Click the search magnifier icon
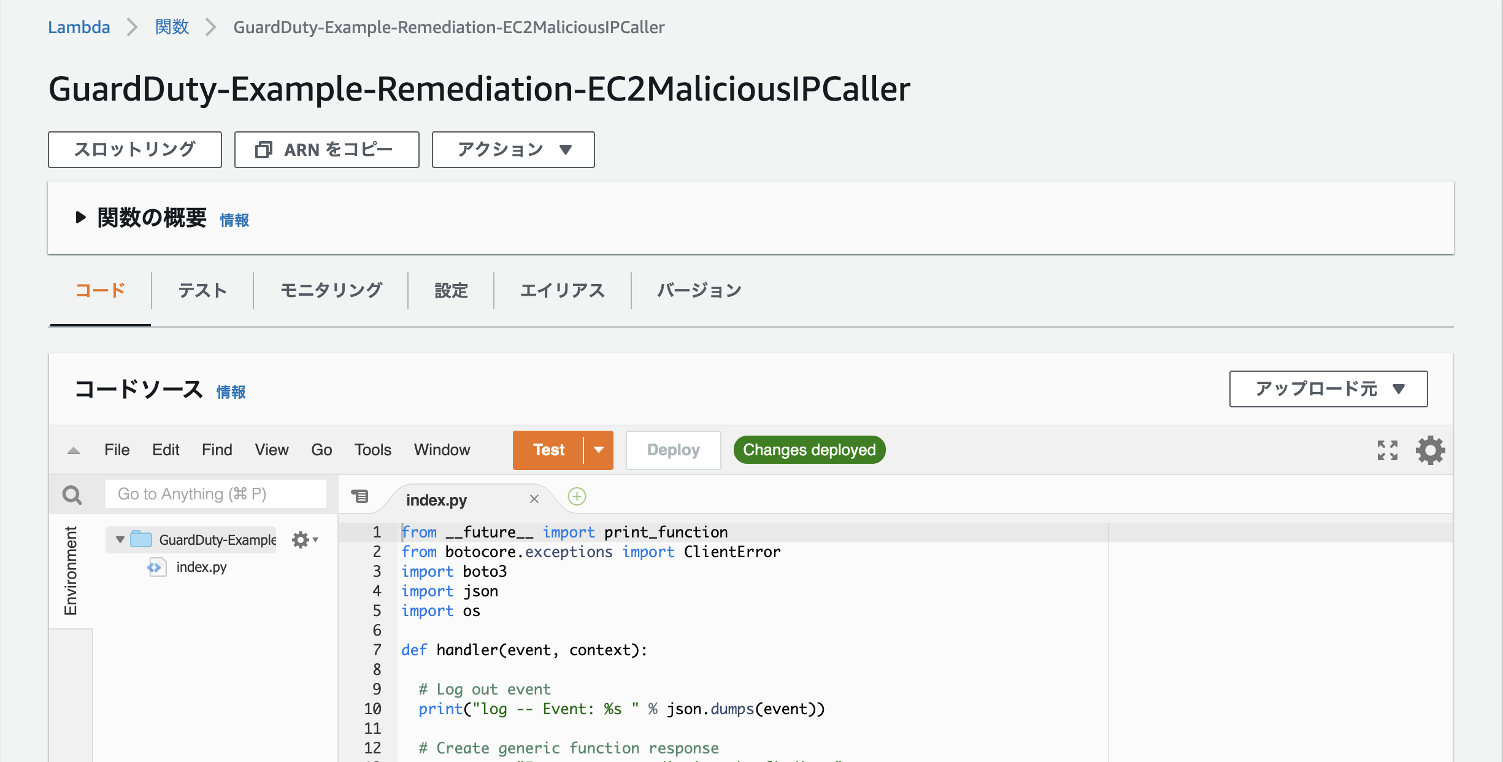 pos(72,495)
